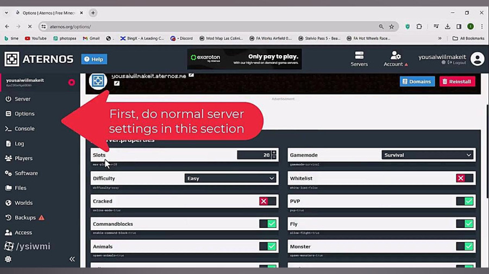Viewport: 489px width, 274px height.
Task: Open the Account page in header
Action: click(x=396, y=59)
